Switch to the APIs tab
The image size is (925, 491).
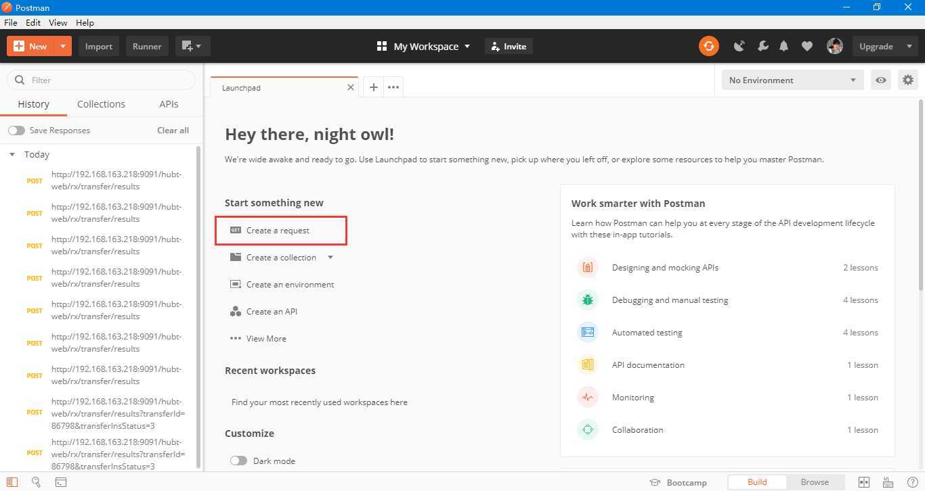click(169, 104)
